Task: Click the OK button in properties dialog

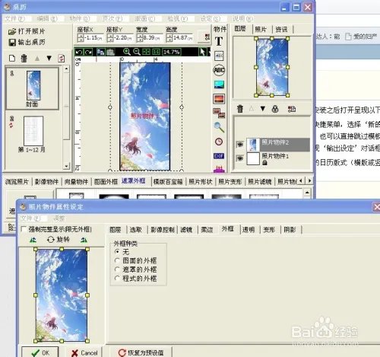Action: (x=40, y=352)
